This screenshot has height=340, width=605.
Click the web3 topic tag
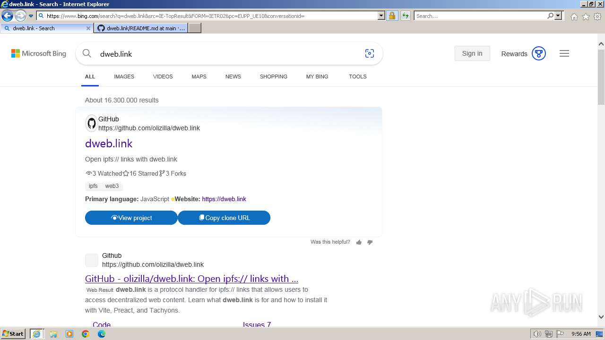(112, 186)
